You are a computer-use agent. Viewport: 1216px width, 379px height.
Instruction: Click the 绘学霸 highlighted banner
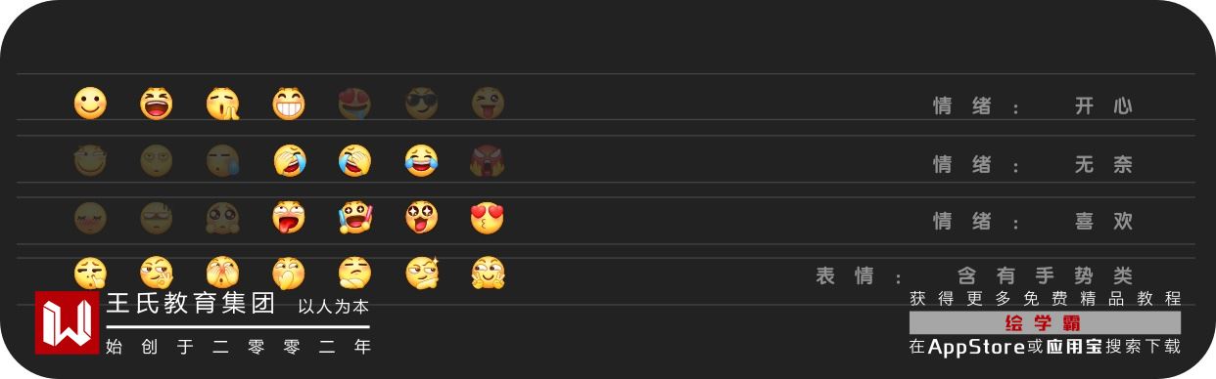pos(1045,323)
